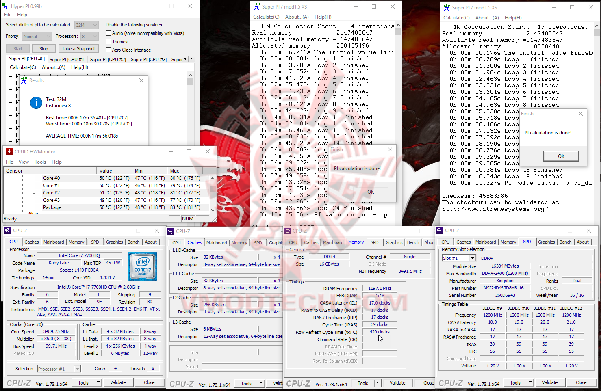Click HWMonitor scrollbar down arrow

pyautogui.click(x=213, y=210)
